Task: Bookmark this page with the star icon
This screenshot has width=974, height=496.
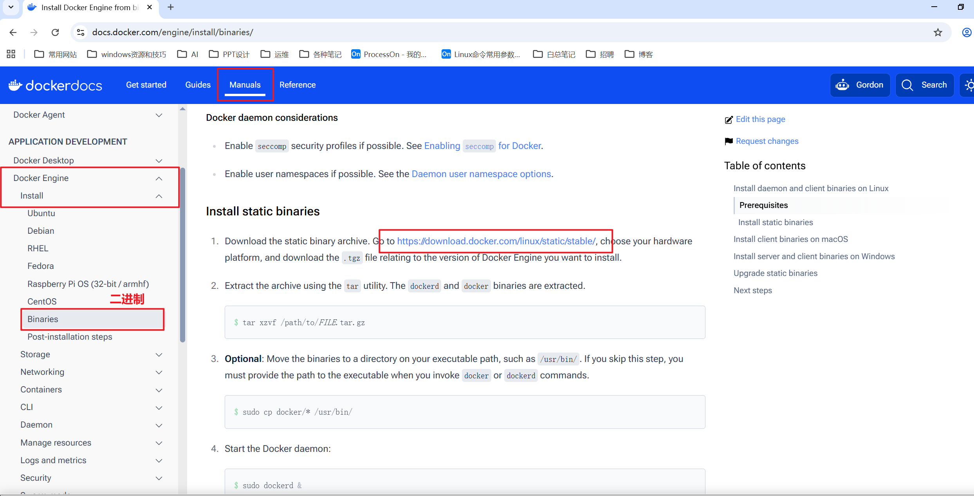Action: coord(938,32)
